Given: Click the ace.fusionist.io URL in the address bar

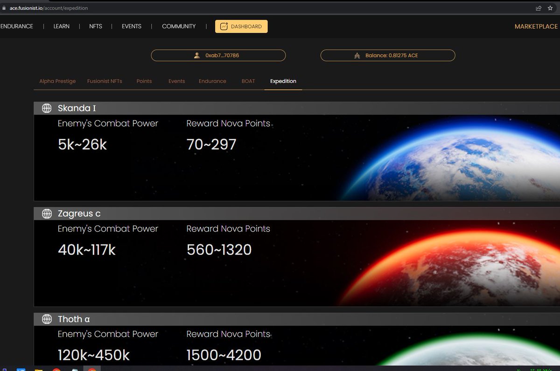Looking at the screenshot, I should click(x=49, y=8).
